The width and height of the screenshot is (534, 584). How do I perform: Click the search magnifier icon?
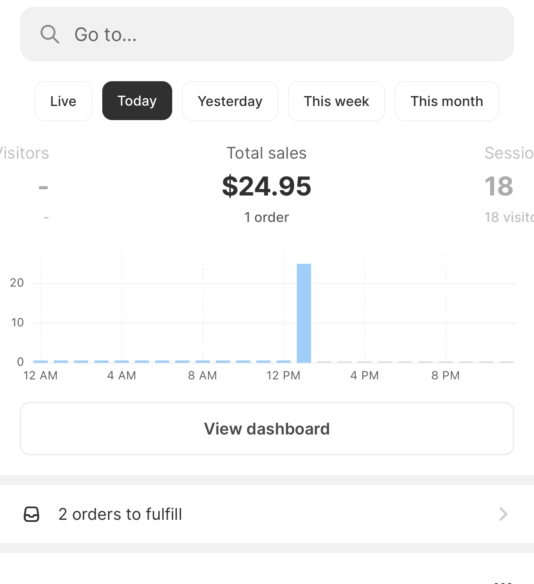coord(49,34)
